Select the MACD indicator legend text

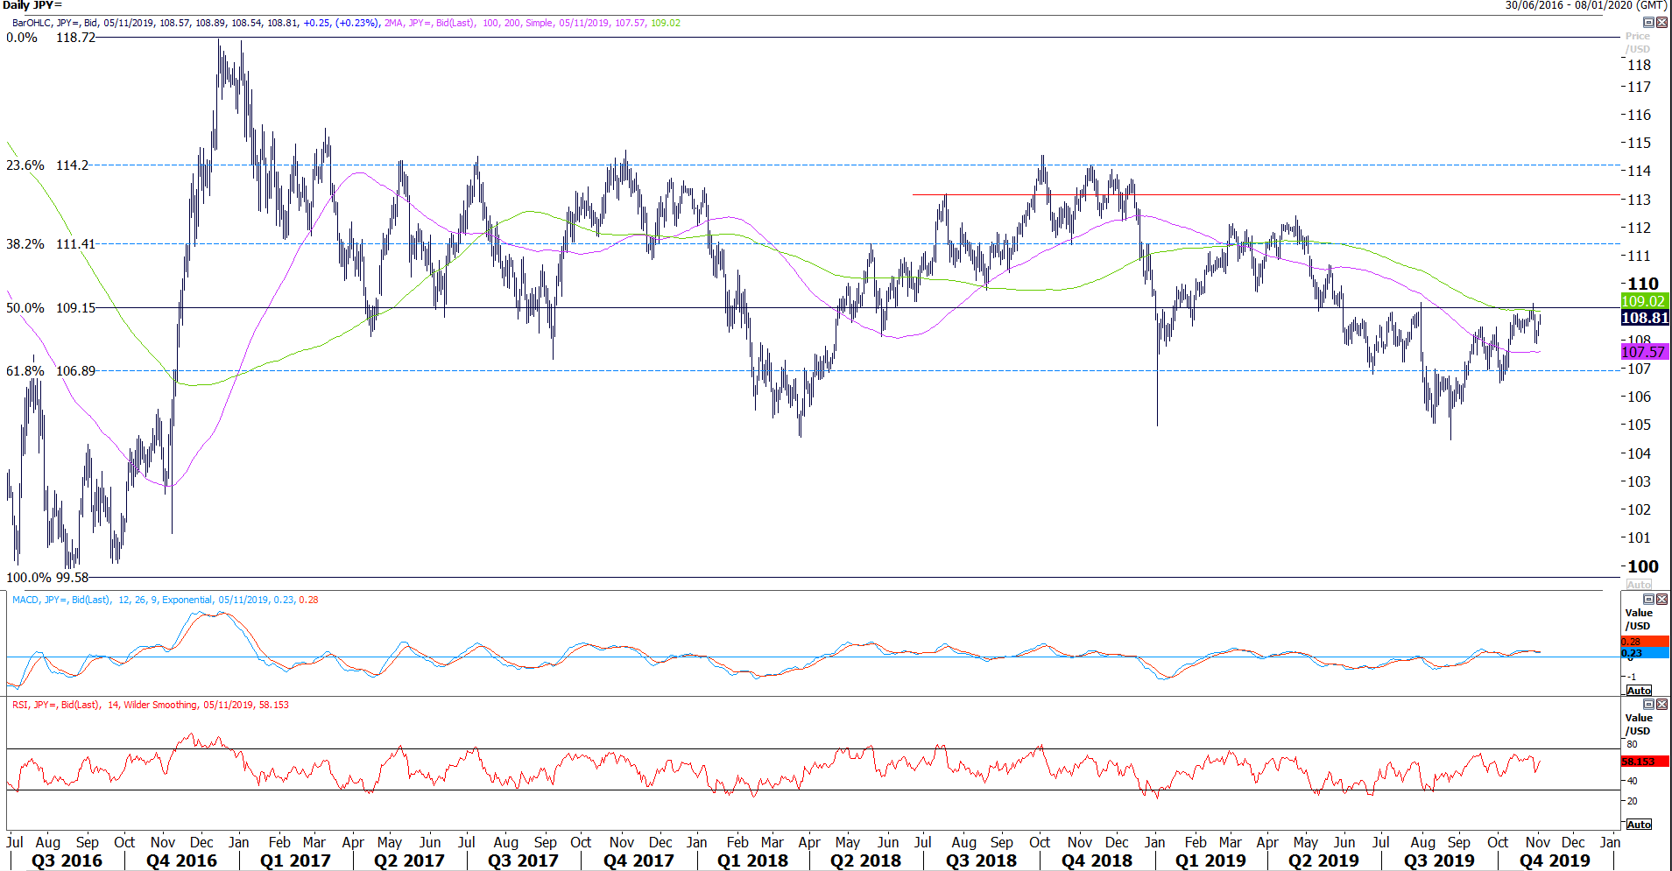coord(165,600)
